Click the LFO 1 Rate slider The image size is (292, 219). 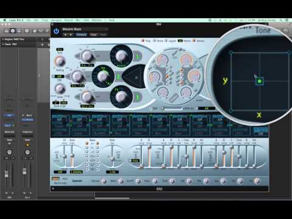click(72, 156)
